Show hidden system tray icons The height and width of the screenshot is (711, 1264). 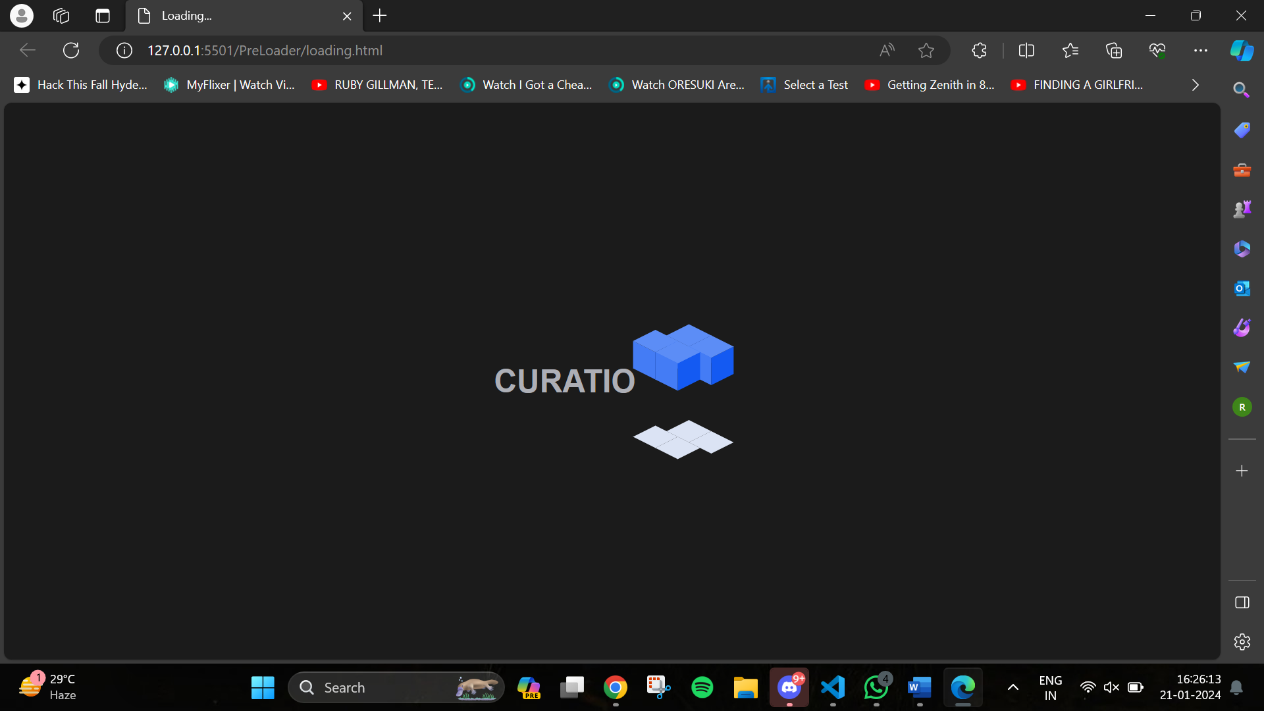(1013, 687)
